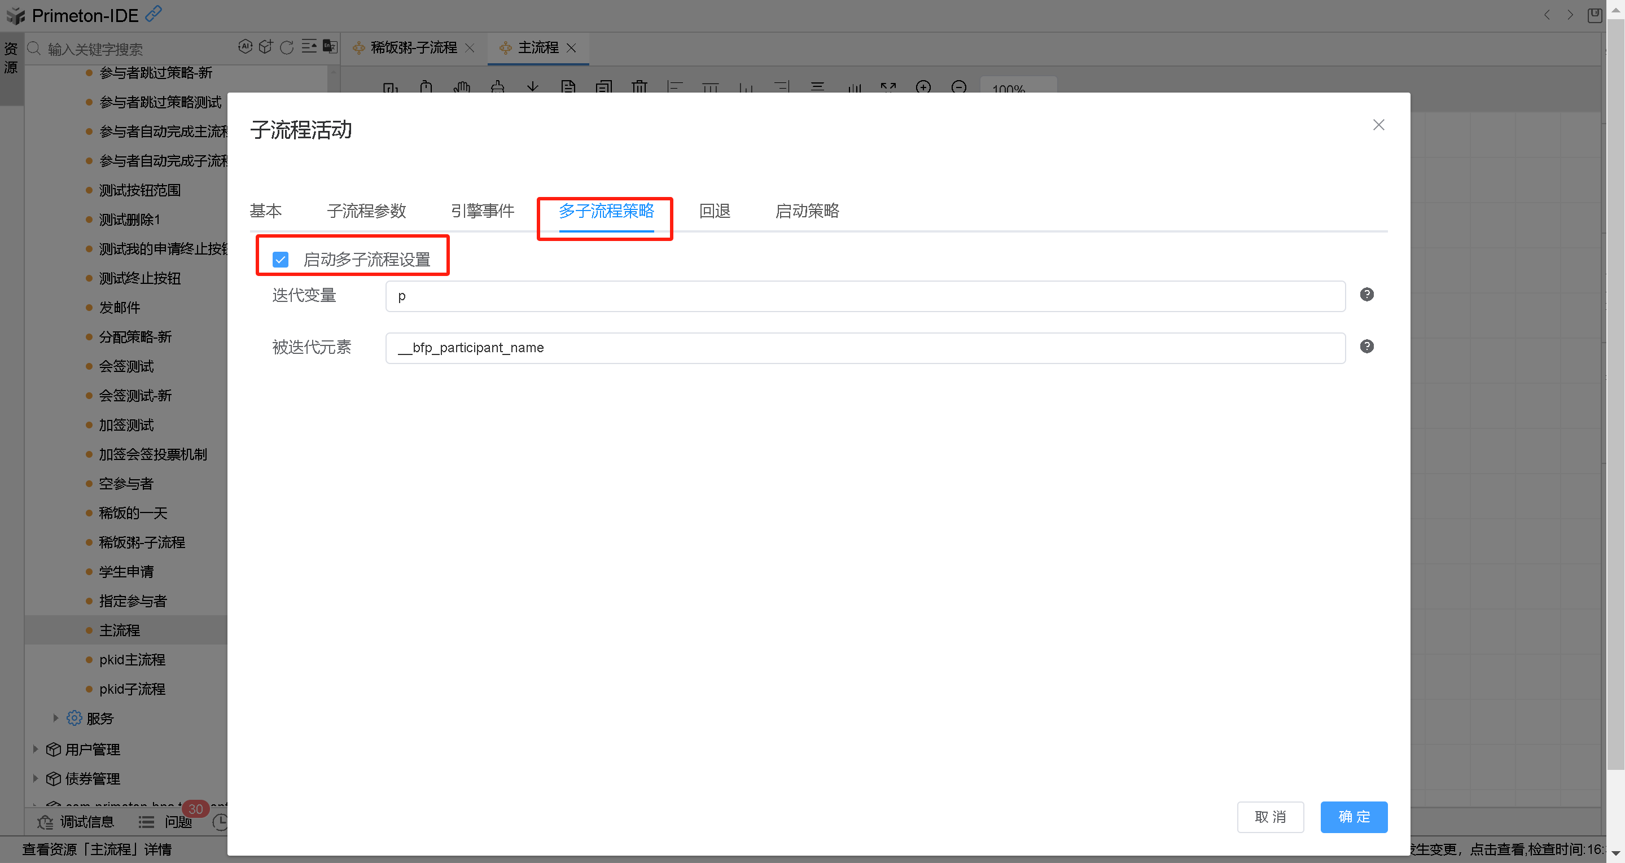Click the AI assistant icon in resource panel

pyautogui.click(x=245, y=47)
